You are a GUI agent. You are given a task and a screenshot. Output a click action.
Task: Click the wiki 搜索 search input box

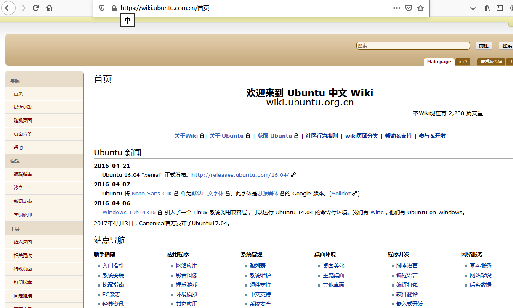click(x=413, y=46)
